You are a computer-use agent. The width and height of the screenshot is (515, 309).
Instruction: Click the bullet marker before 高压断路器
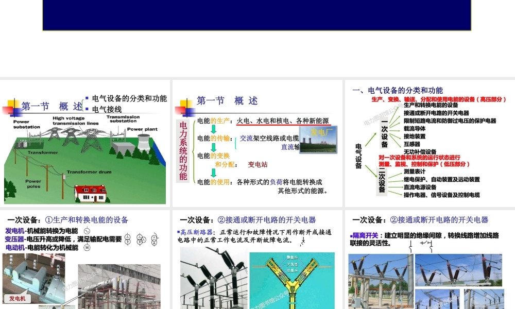click(178, 232)
